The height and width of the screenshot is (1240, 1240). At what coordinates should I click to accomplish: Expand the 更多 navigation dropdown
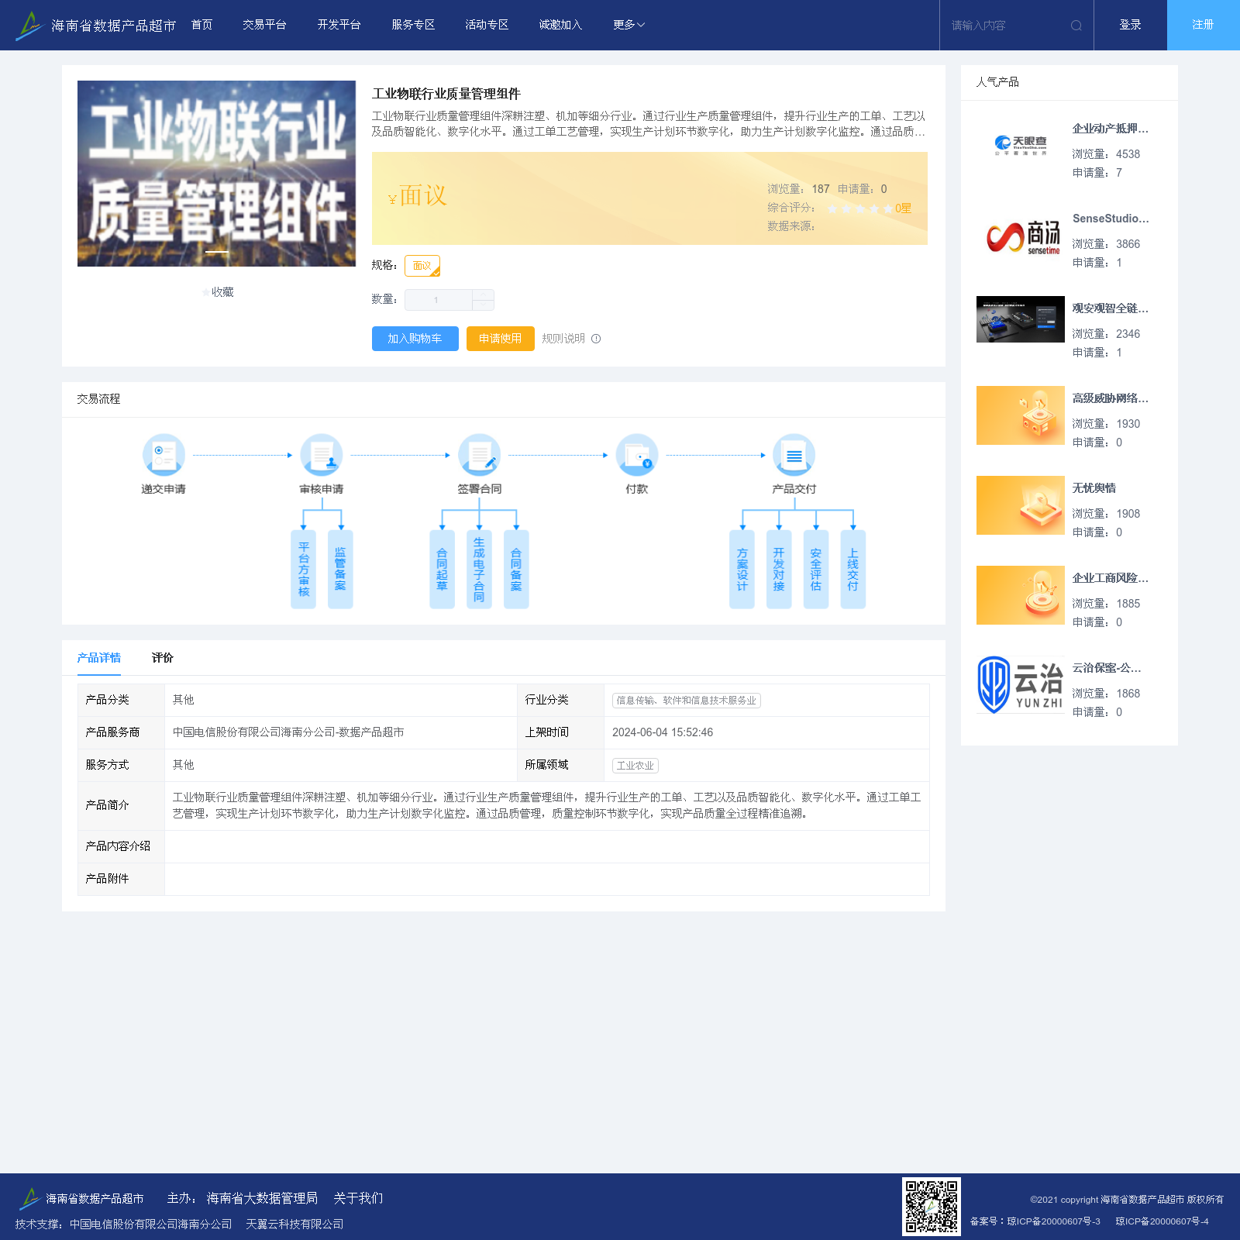point(629,25)
